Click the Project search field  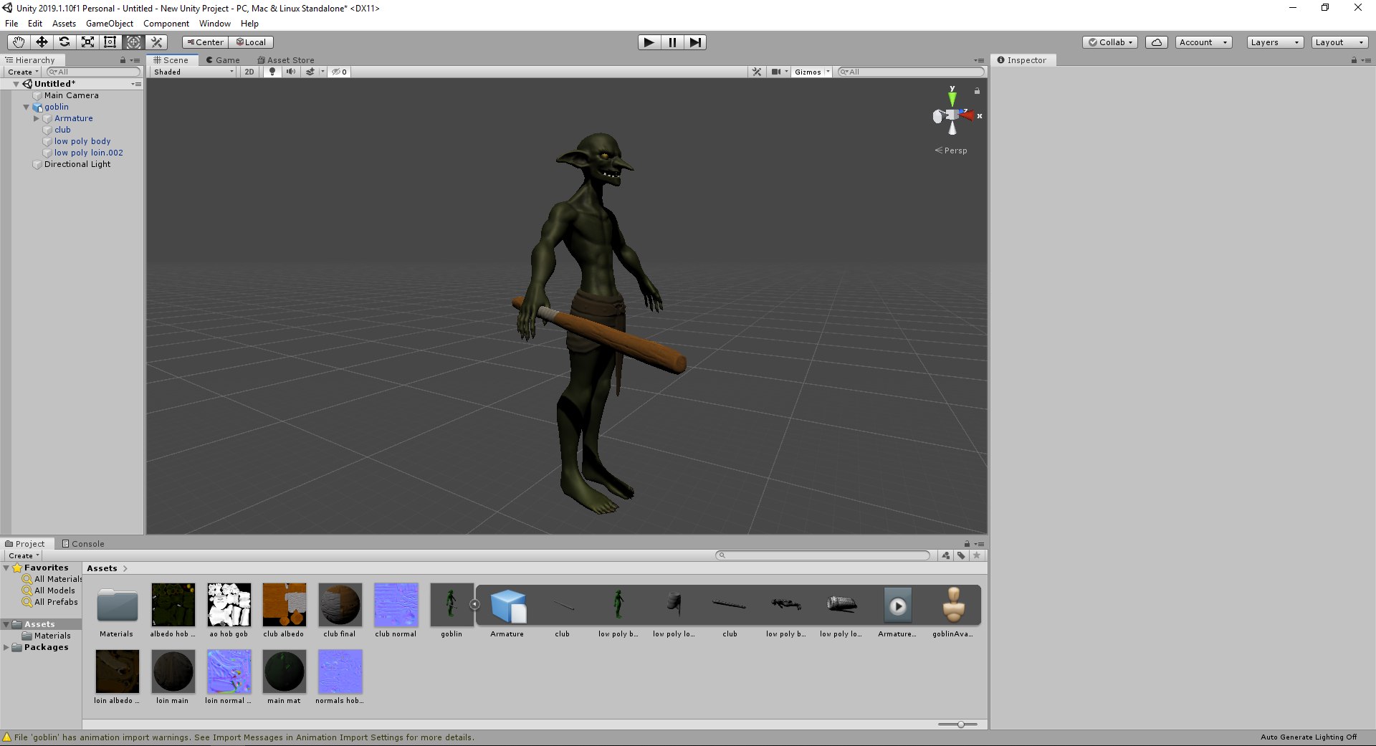pos(823,555)
